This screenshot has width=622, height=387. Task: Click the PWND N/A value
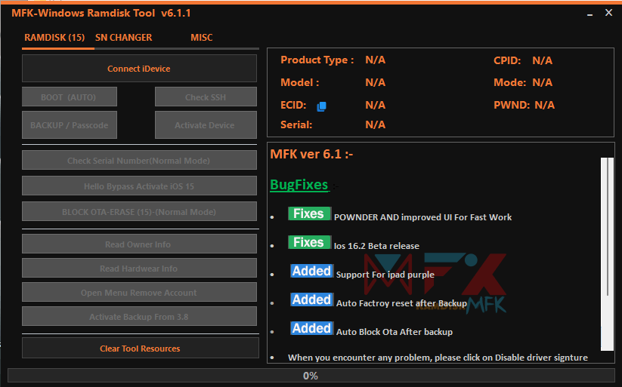click(544, 105)
